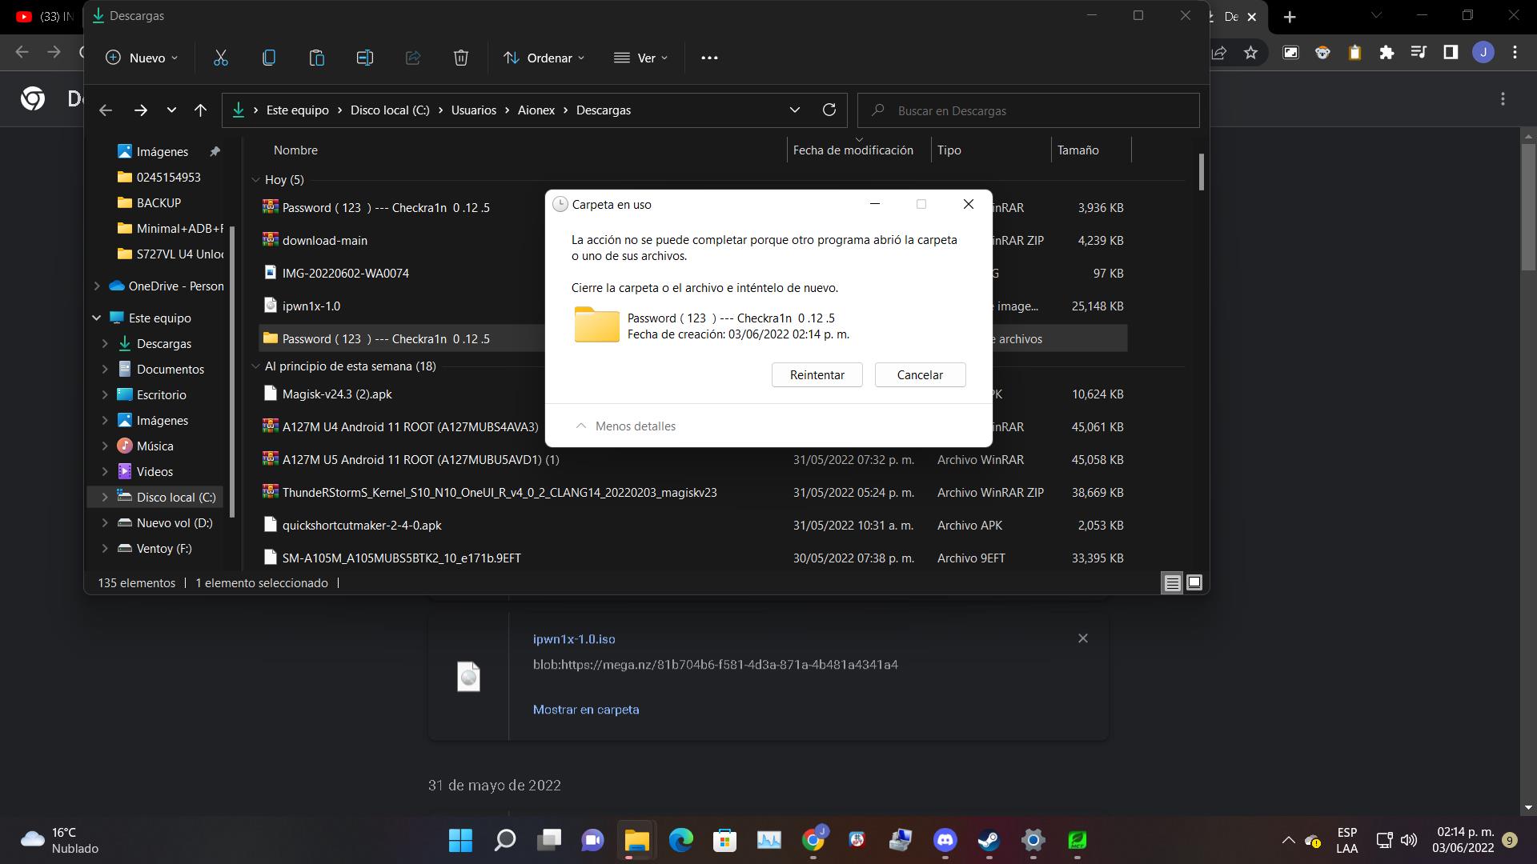The height and width of the screenshot is (864, 1537).
Task: Collapse the Hoy (5) group
Action: [x=256, y=180]
